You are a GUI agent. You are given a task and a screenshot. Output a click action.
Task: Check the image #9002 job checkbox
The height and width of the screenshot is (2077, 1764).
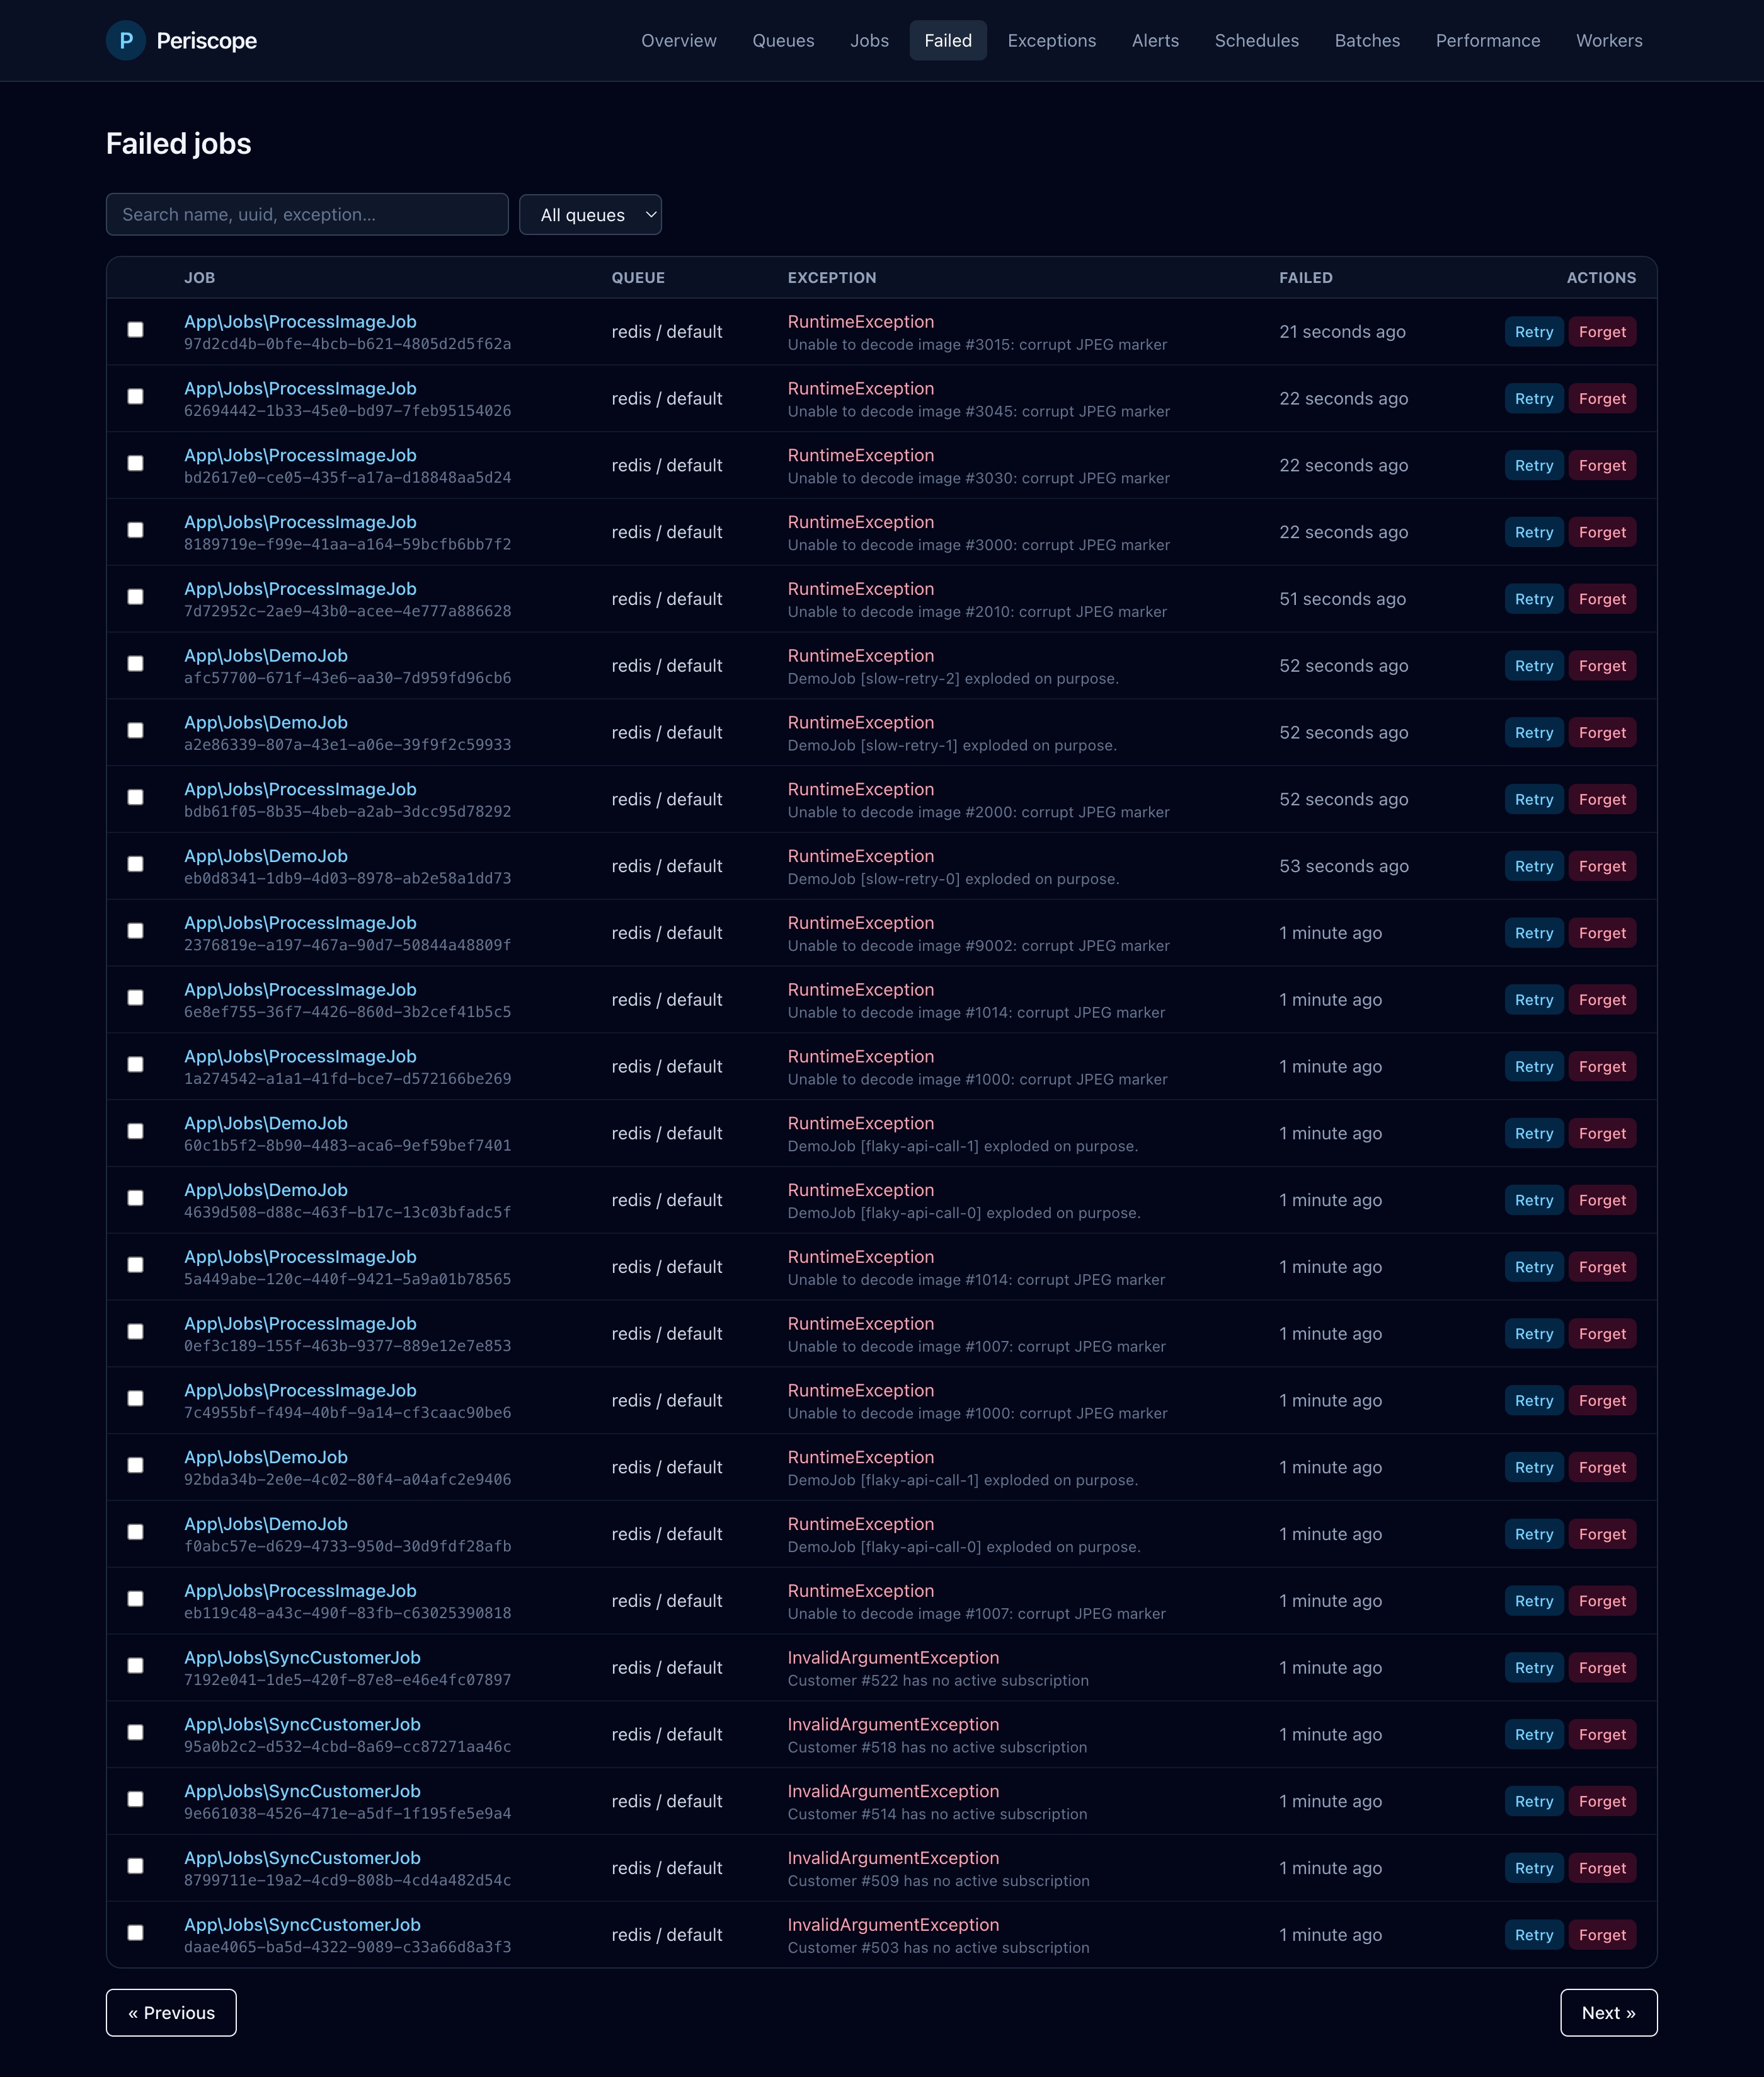point(135,931)
